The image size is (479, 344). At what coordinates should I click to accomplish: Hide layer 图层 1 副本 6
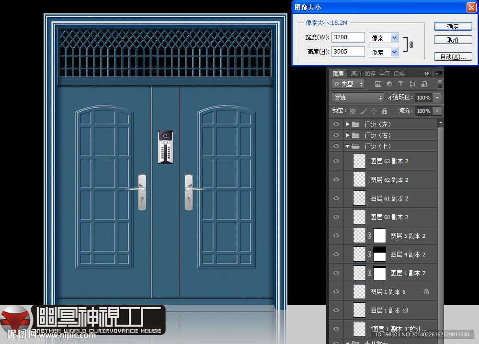pos(336,291)
